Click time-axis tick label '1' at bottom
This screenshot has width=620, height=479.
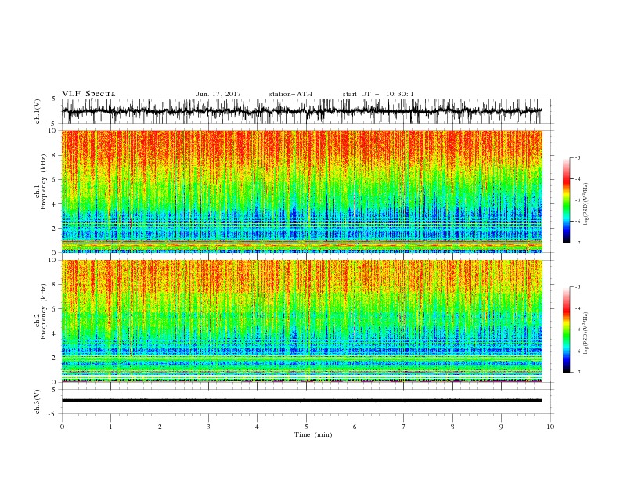coord(110,427)
